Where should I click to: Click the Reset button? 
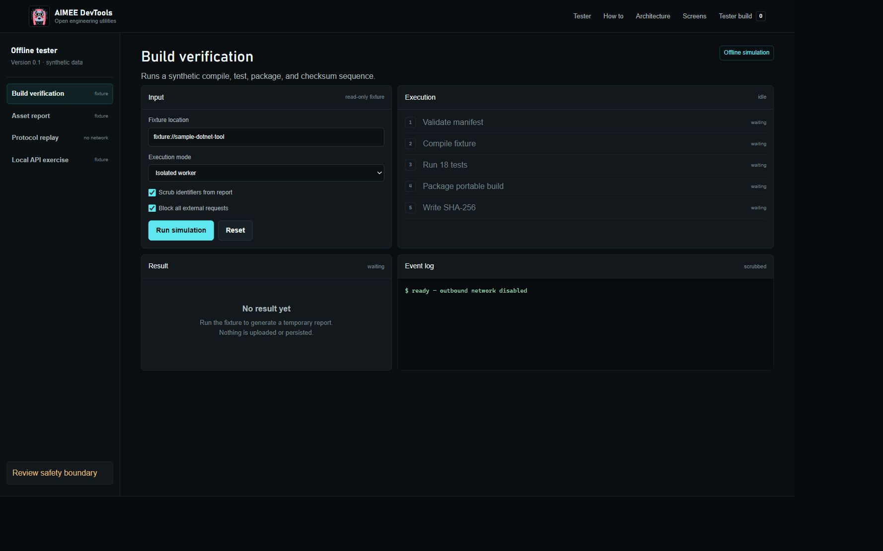[x=235, y=231]
